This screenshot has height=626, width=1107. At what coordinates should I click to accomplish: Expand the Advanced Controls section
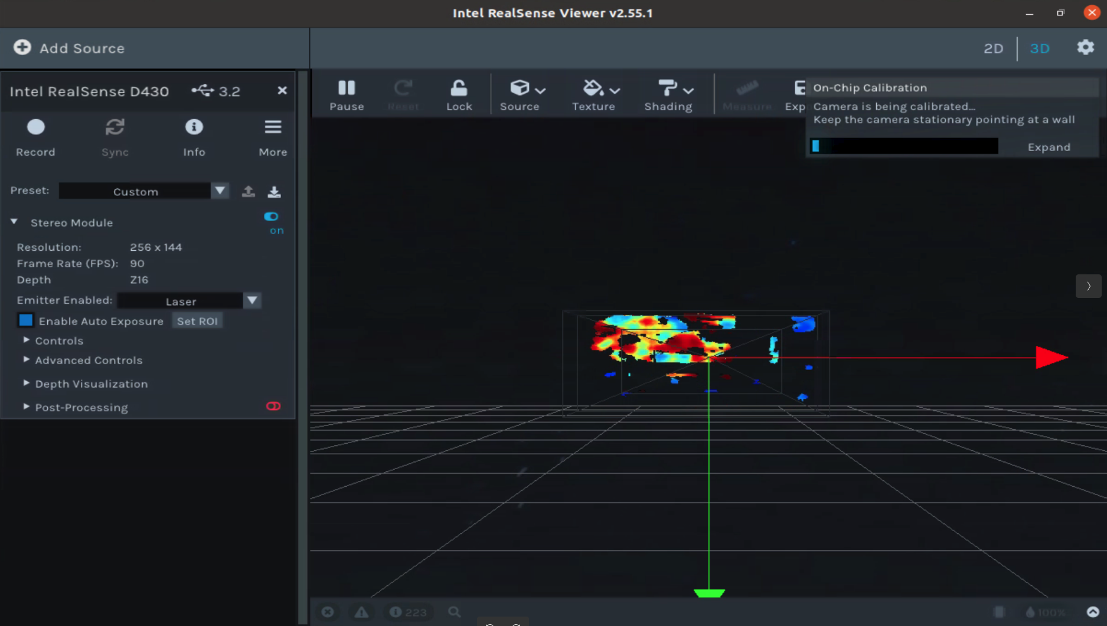(x=89, y=360)
